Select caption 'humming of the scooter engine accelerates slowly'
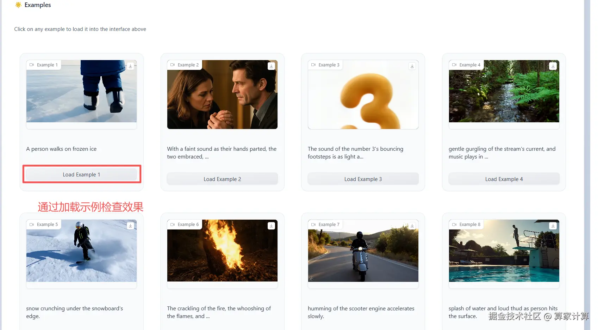 [x=361, y=312]
